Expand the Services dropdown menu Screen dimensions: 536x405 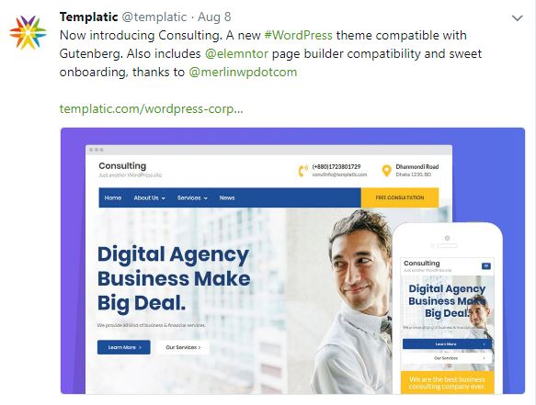click(192, 197)
